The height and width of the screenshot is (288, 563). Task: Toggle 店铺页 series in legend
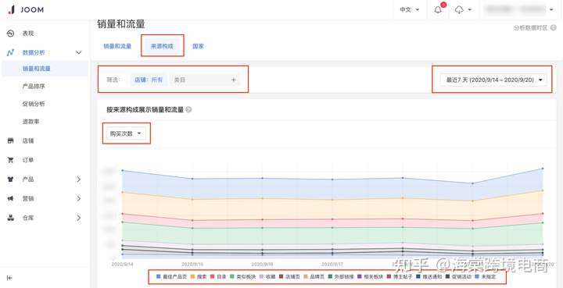289,276
